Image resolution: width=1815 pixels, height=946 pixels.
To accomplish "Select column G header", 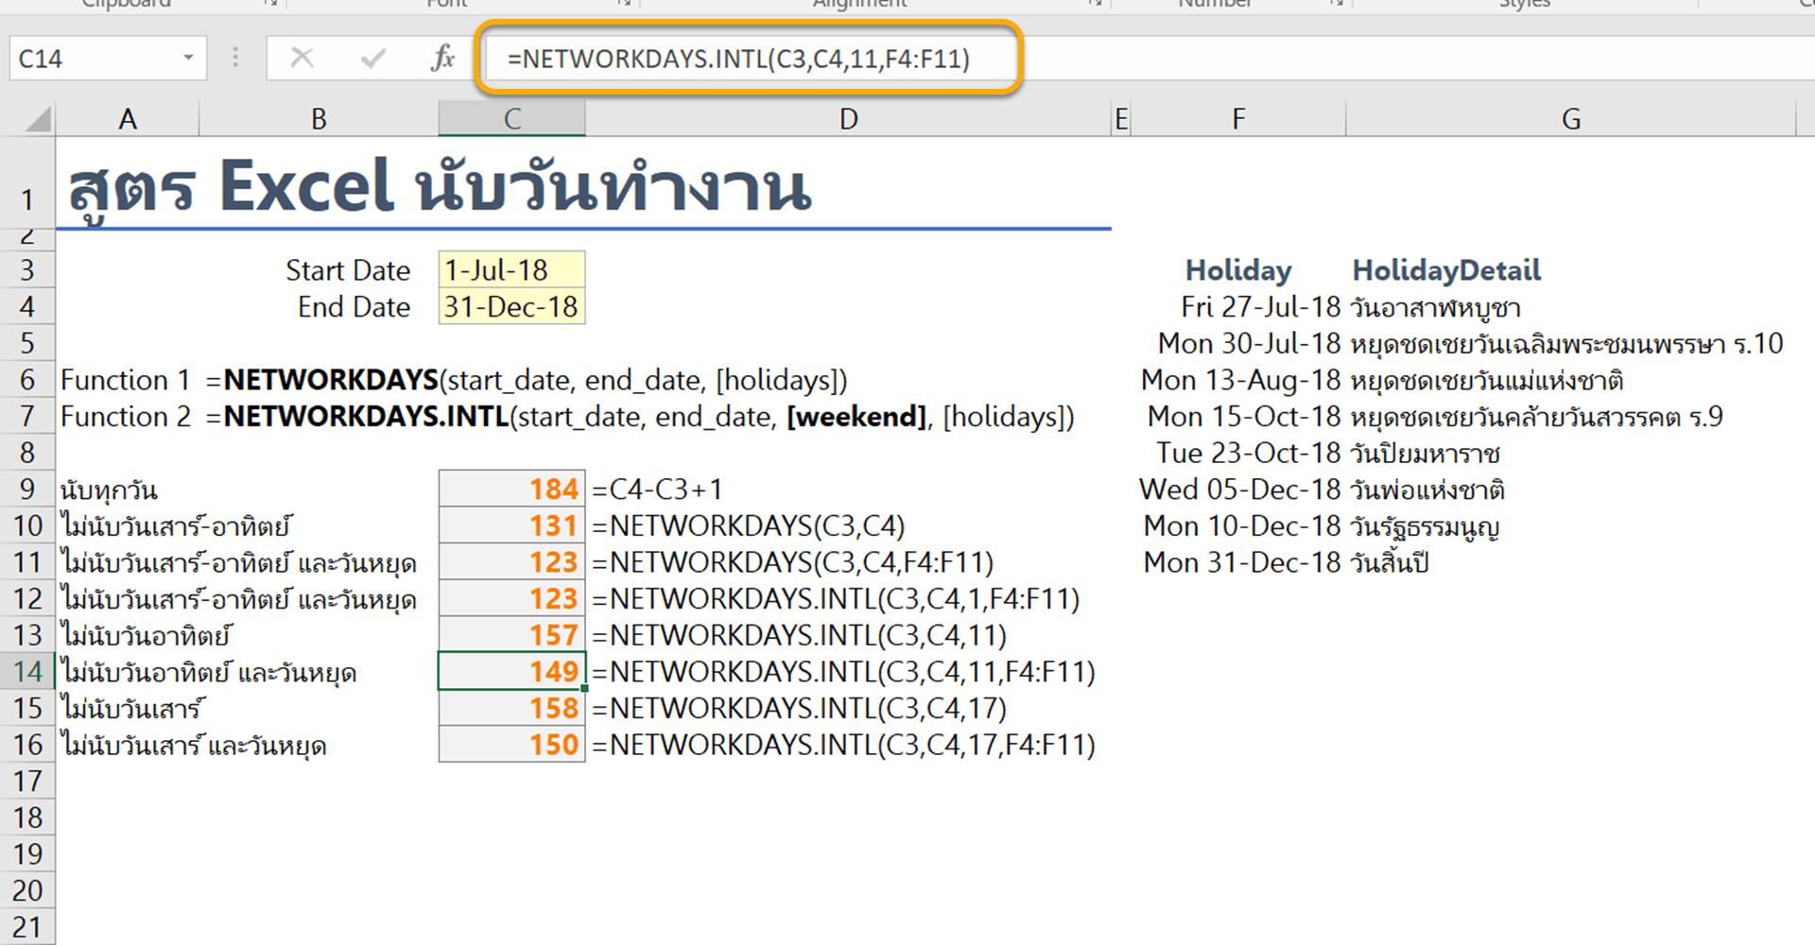I will point(1570,119).
